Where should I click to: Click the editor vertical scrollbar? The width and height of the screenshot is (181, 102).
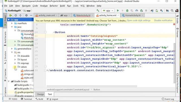[174, 63]
